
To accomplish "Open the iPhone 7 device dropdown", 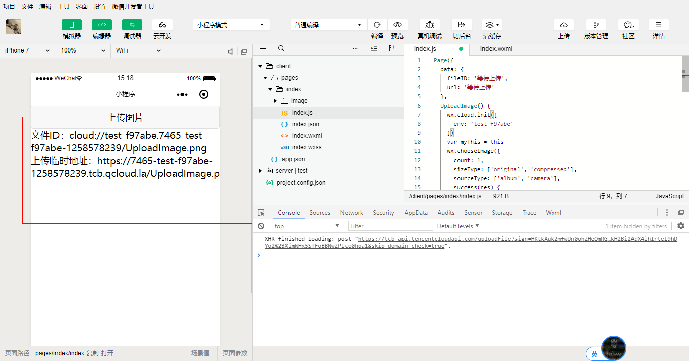I will click(27, 50).
